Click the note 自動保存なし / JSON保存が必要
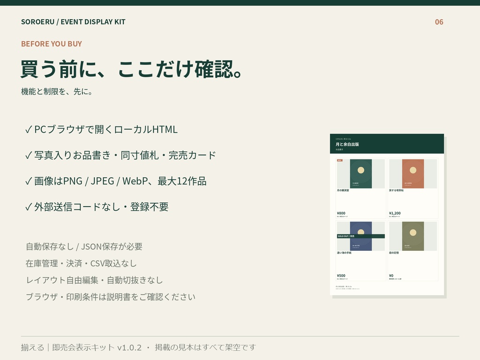Screen dimensions: 480x360 84,247
